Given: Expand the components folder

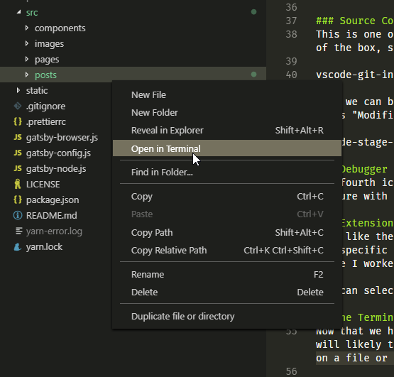Looking at the screenshot, I should pos(27,28).
